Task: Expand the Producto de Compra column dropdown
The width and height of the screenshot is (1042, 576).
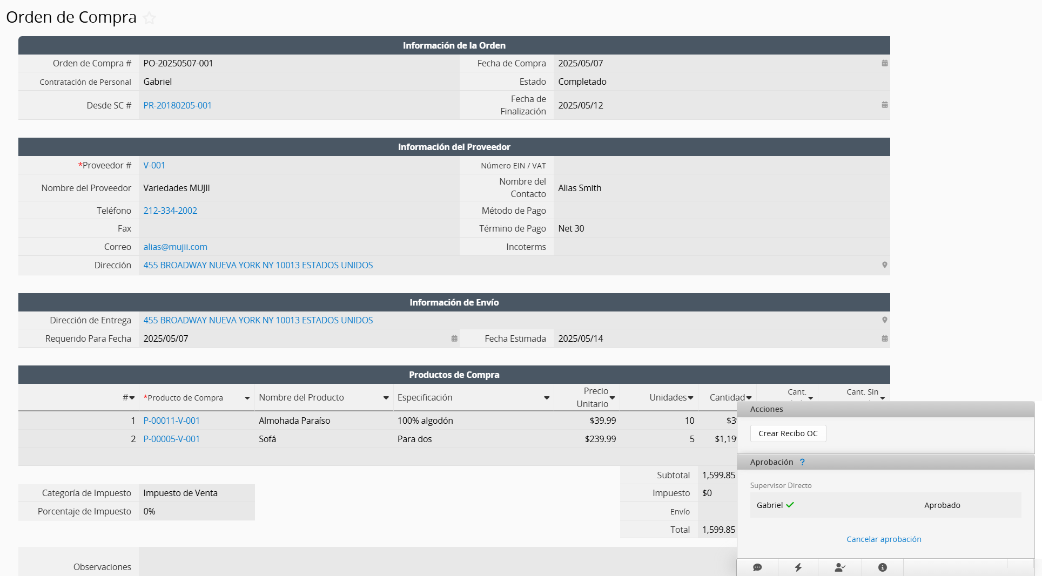Action: point(247,398)
